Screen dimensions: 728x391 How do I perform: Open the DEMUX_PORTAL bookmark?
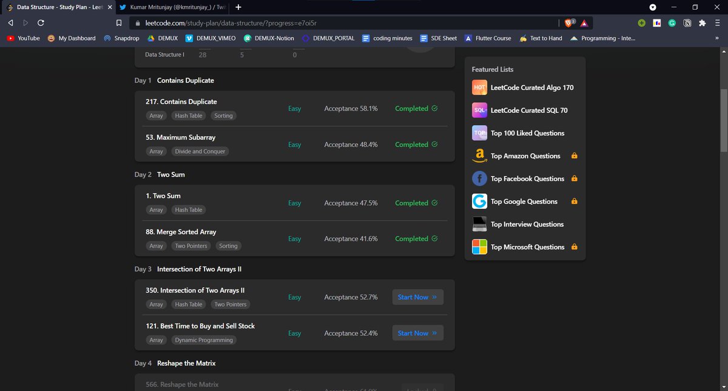pos(328,38)
